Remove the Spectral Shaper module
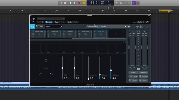This screenshot has width=179, height=100. click(x=45, y=31)
